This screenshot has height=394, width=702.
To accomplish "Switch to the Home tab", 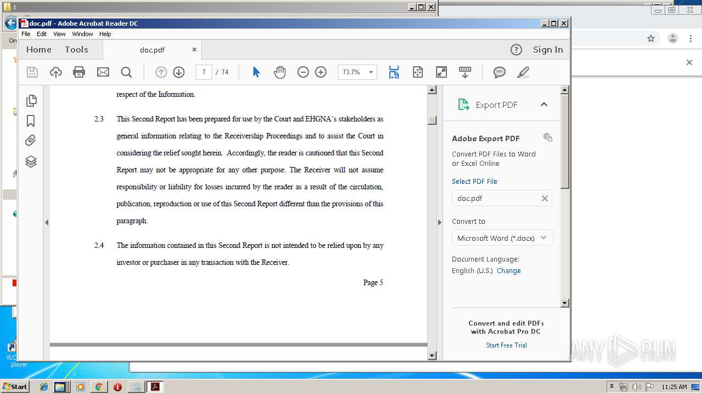I will (x=38, y=50).
